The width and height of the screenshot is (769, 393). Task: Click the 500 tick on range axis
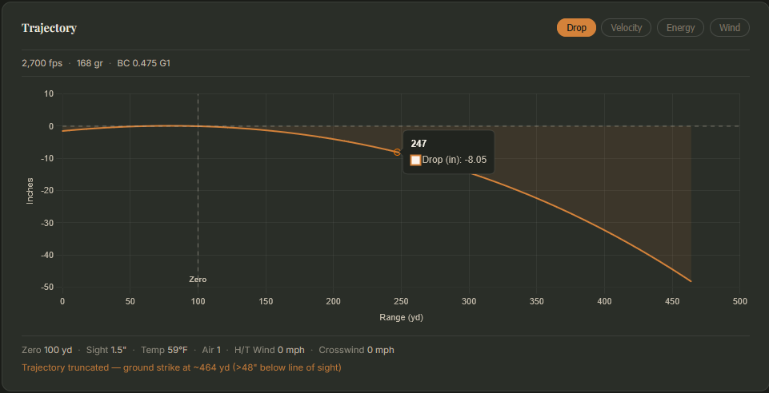739,301
